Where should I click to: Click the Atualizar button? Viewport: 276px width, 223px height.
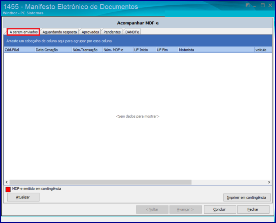coord(23,197)
